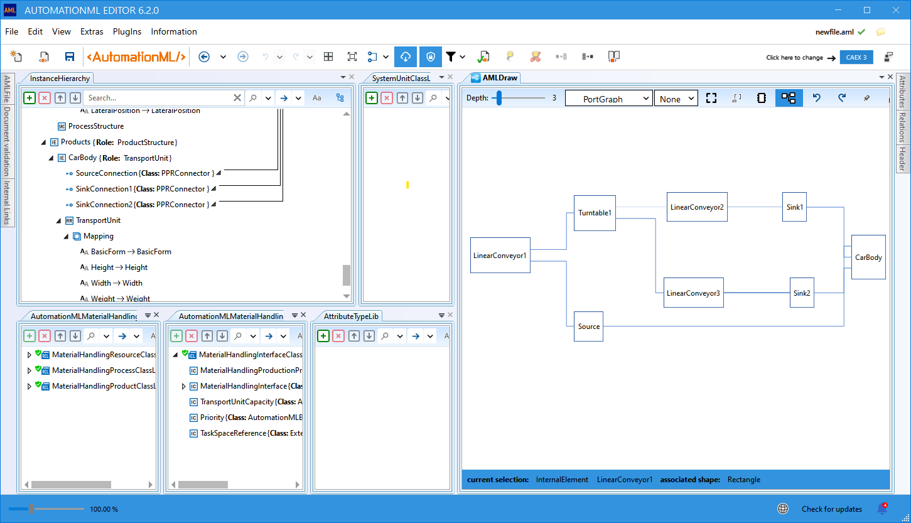Click undo in AMLDraw toolbar

[x=816, y=98]
